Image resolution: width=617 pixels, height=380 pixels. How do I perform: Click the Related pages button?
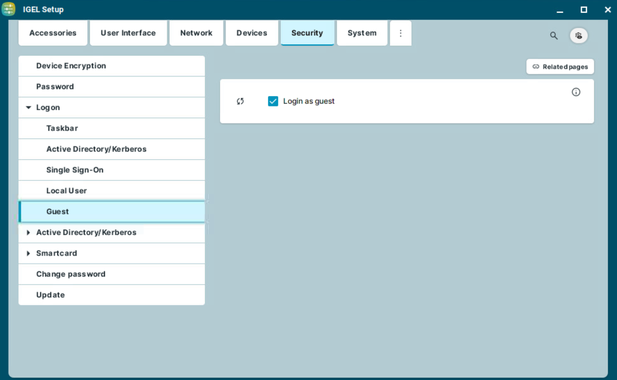pos(560,66)
